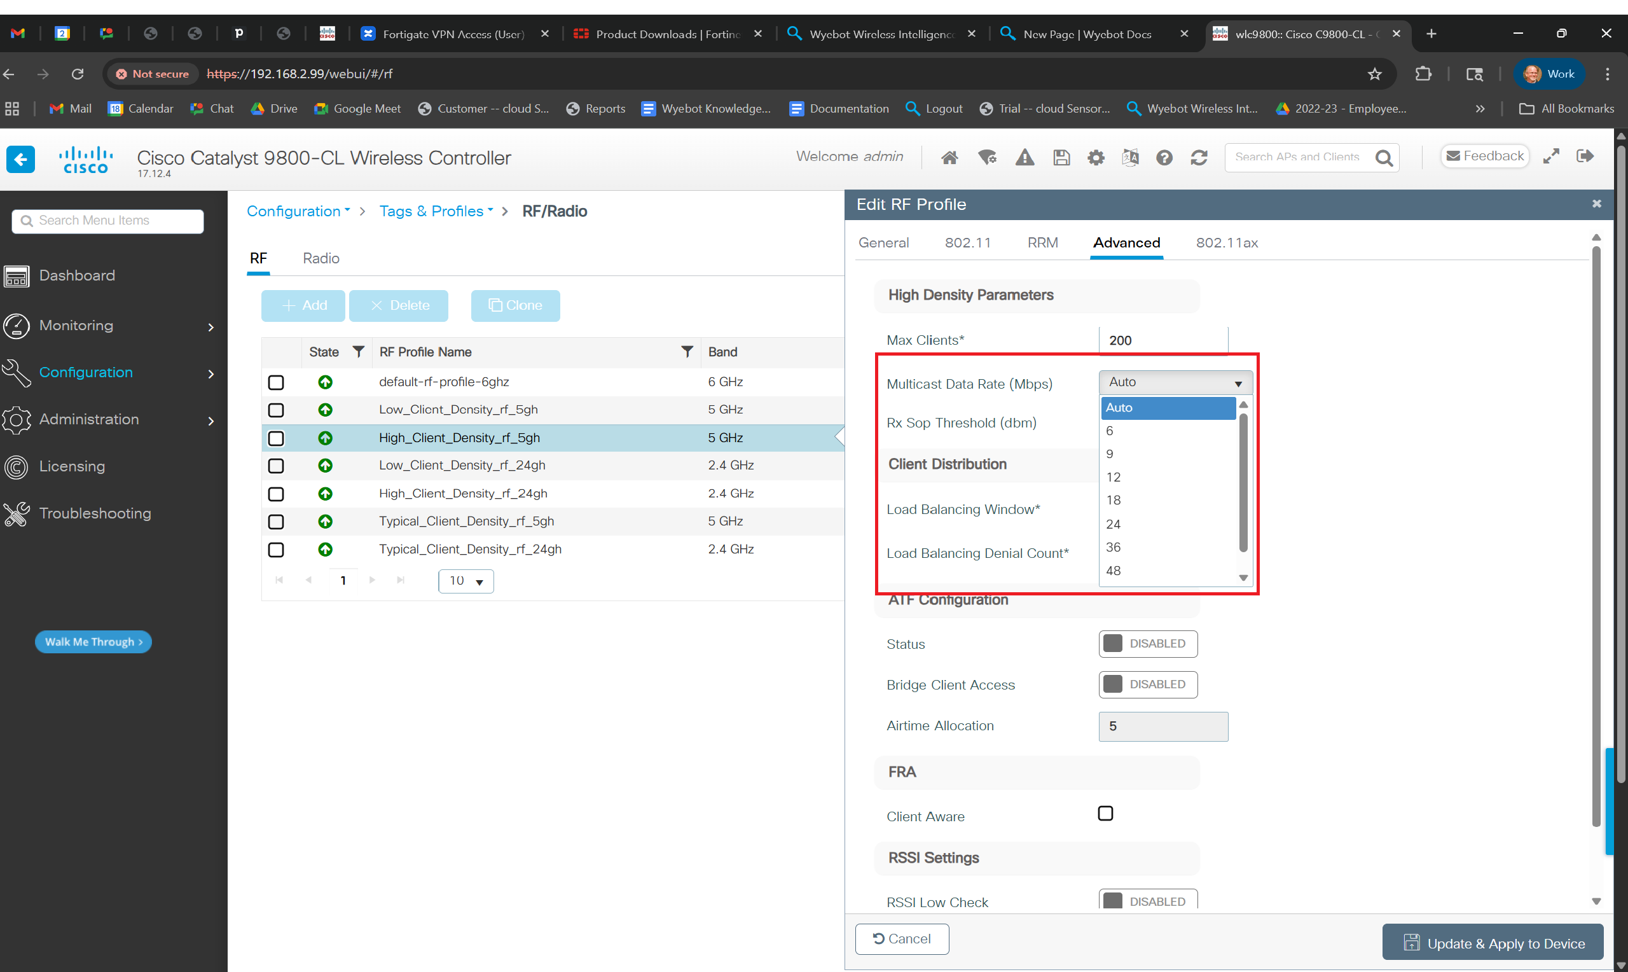
Task: Click the fullscreen expand arrows icon
Action: click(1551, 156)
